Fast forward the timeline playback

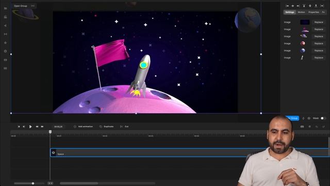[x=42, y=127]
